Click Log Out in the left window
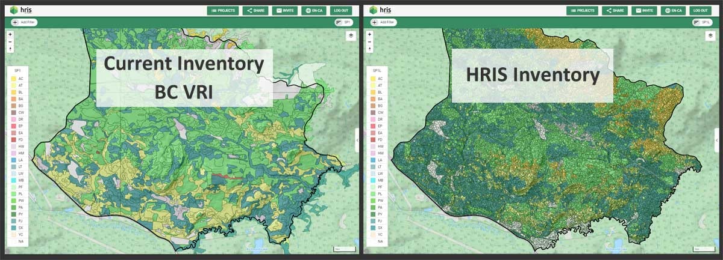Viewport: 723px width, 260px height. [x=341, y=10]
